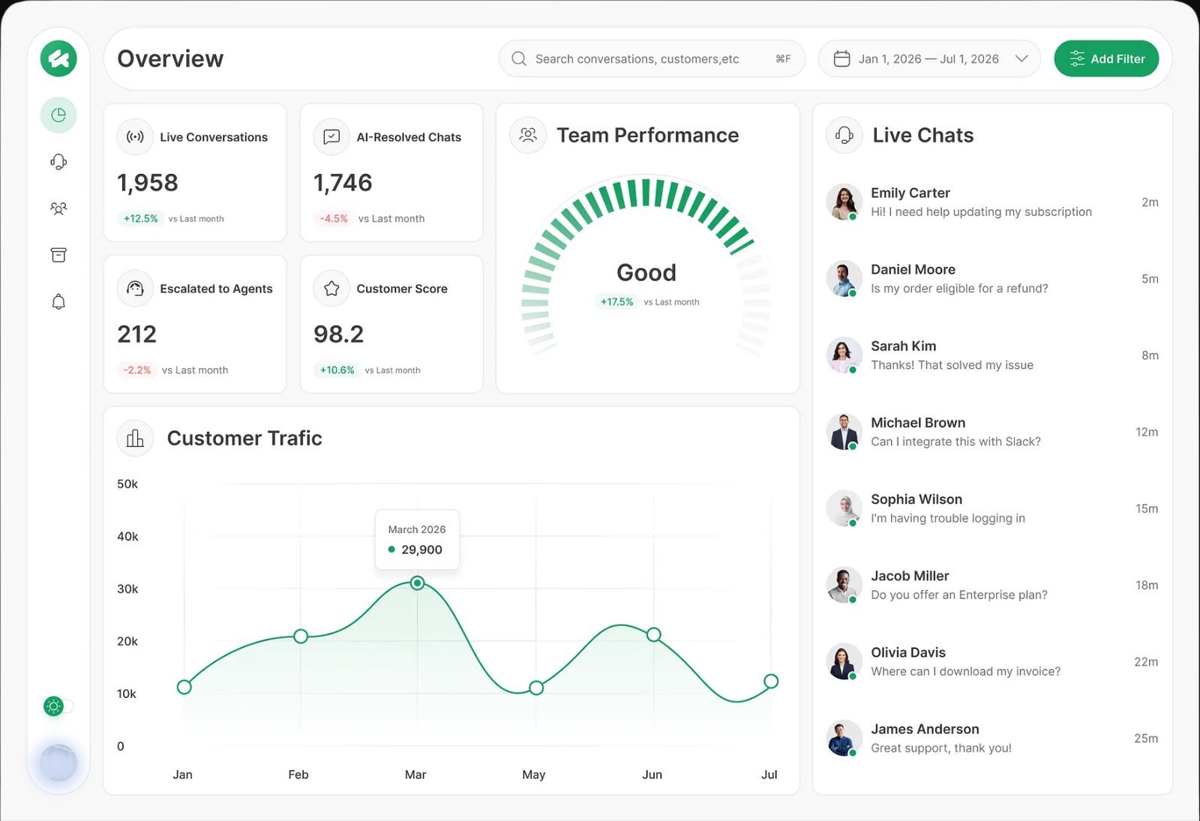Click the +17.5% Team Performance badge
This screenshot has height=821, width=1200.
616,301
